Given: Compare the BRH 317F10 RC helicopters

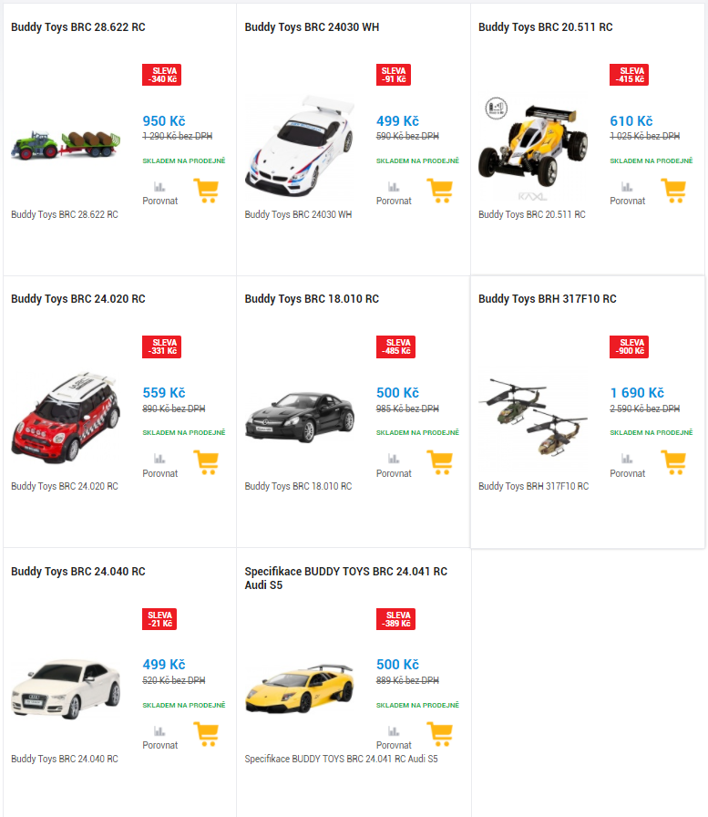Looking at the screenshot, I should pos(627,466).
